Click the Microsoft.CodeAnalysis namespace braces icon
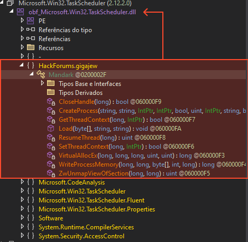Screen dimensions: 248x242 tap(31, 182)
